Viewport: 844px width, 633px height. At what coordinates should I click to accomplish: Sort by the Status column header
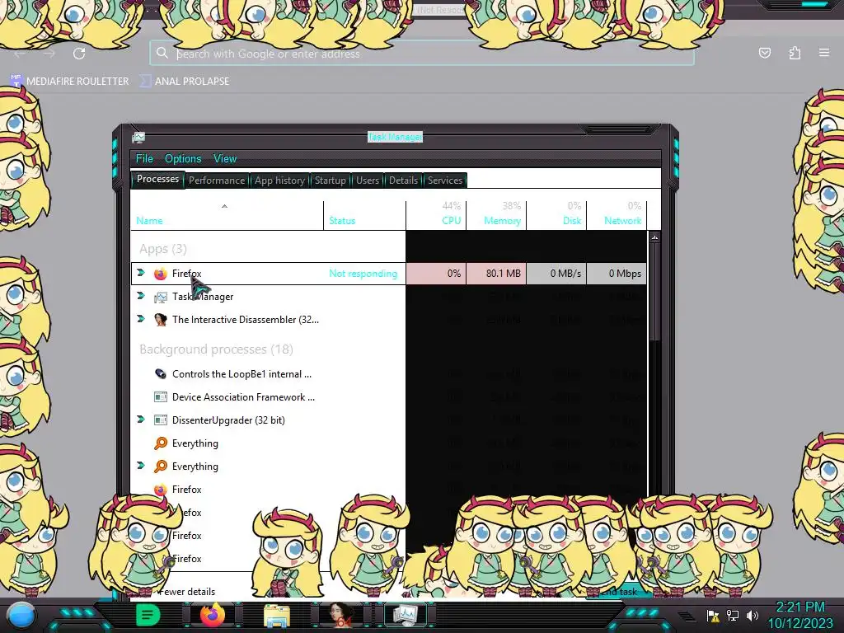[364, 215]
